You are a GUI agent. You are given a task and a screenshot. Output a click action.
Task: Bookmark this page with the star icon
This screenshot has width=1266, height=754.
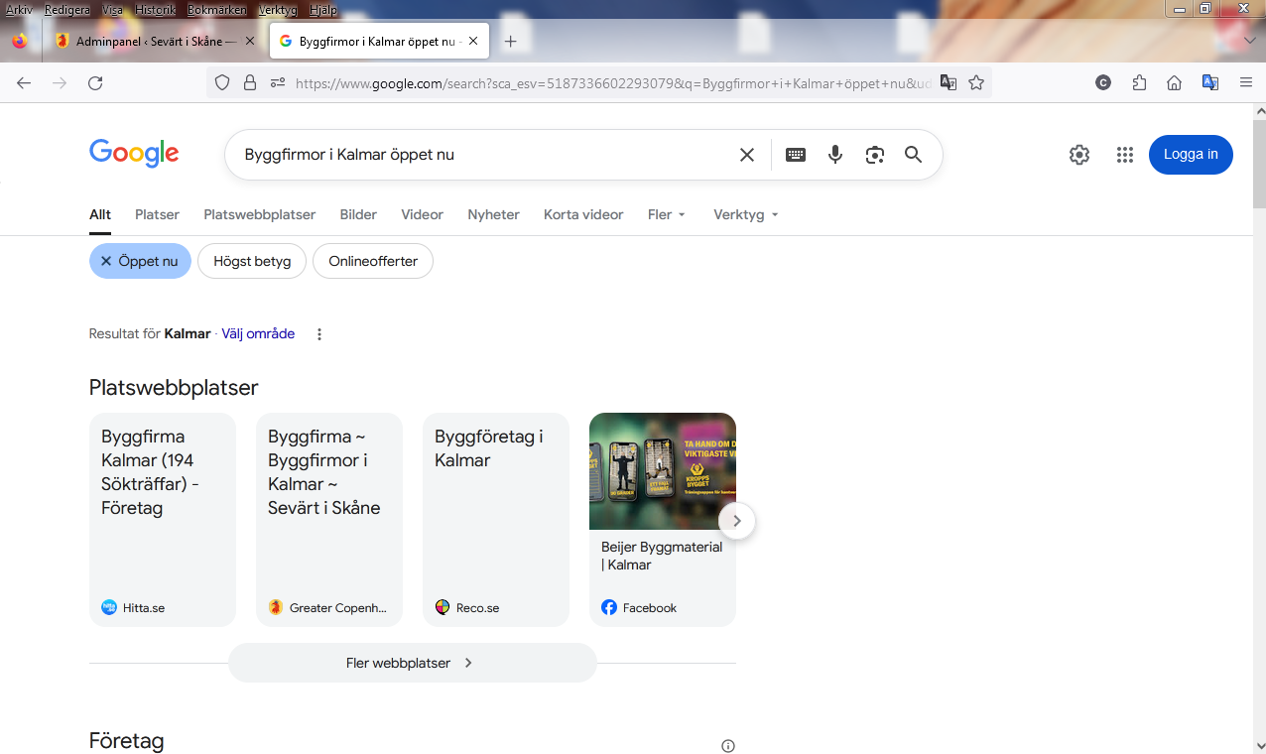(976, 83)
